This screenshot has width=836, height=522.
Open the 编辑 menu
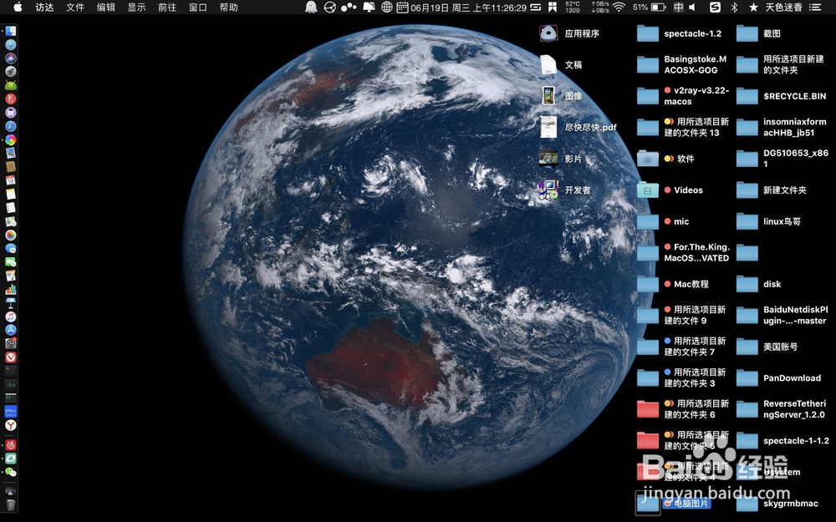[x=105, y=7]
